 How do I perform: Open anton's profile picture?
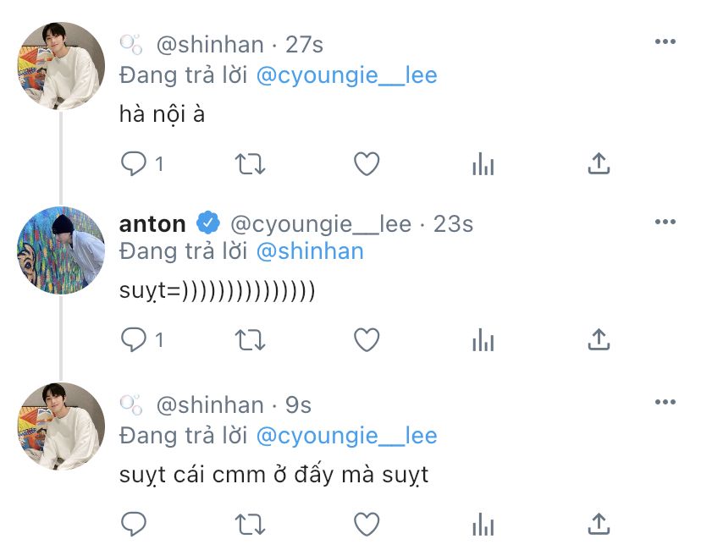pos(61,250)
